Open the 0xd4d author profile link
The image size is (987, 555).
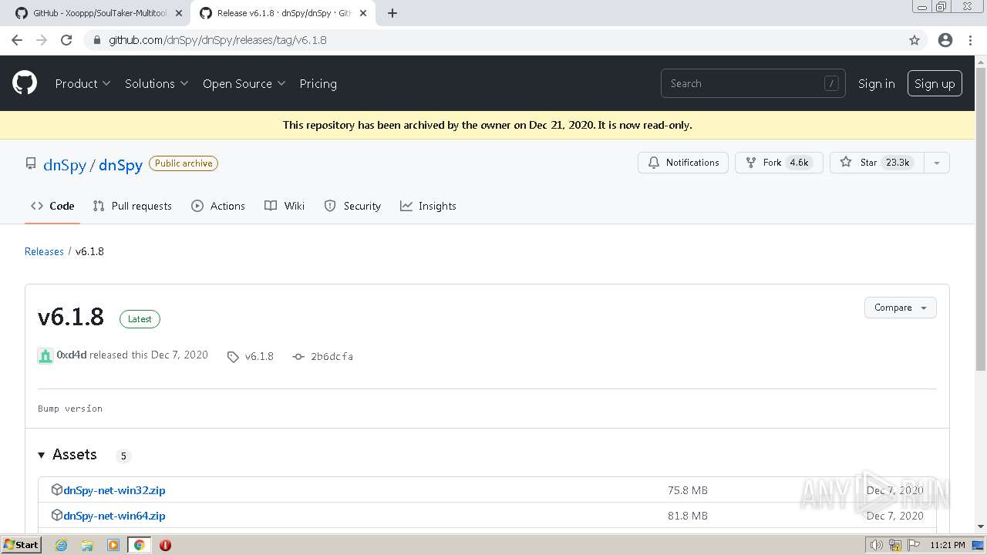coord(72,355)
